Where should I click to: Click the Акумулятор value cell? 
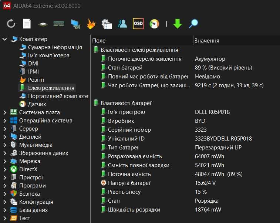[210, 59]
